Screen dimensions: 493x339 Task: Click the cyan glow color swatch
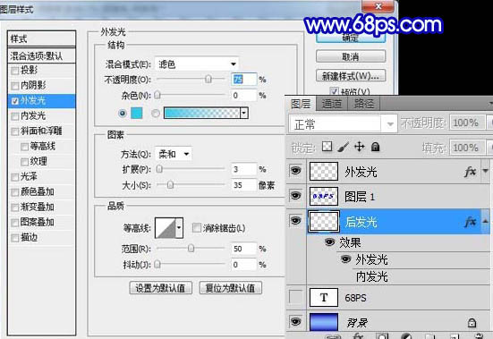coord(137,113)
